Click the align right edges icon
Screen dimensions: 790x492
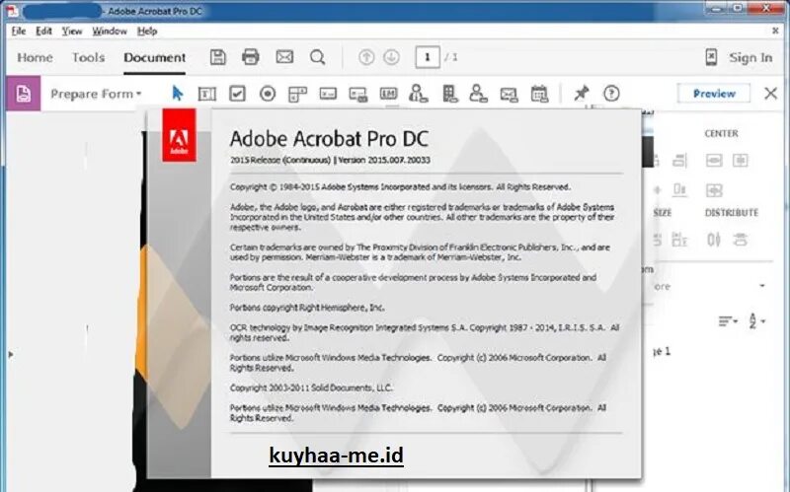click(679, 161)
